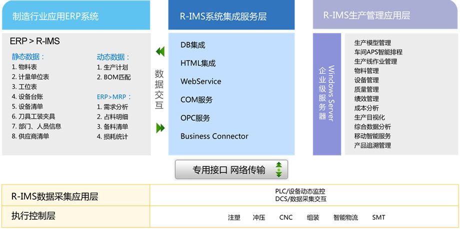
Task: Click the ERP>MRP heading
Action: [114, 97]
